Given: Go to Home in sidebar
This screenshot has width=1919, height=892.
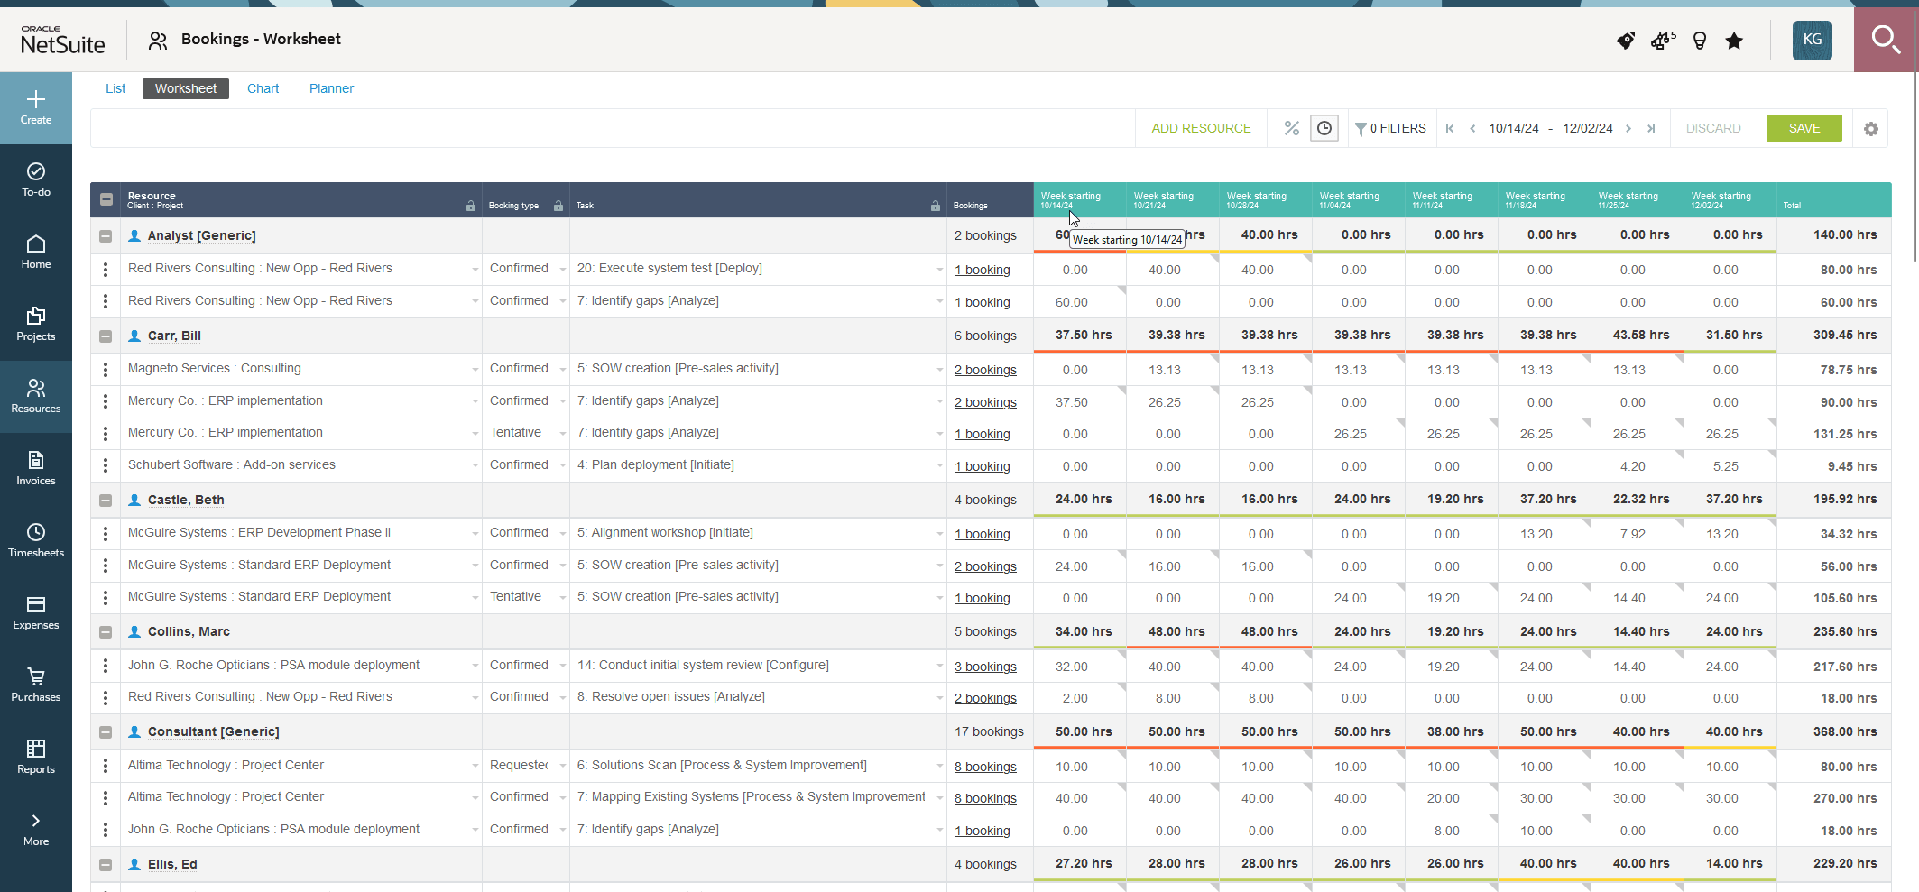Looking at the screenshot, I should point(36,253).
